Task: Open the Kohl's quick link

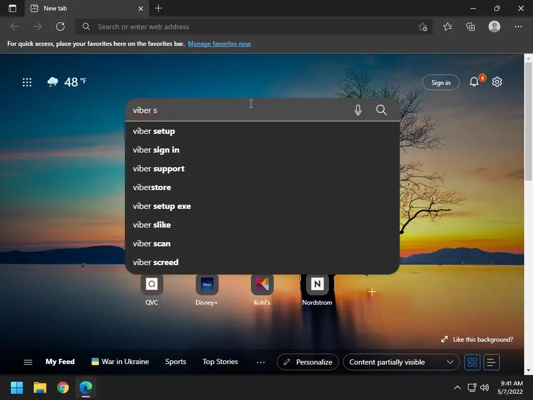Action: click(262, 290)
